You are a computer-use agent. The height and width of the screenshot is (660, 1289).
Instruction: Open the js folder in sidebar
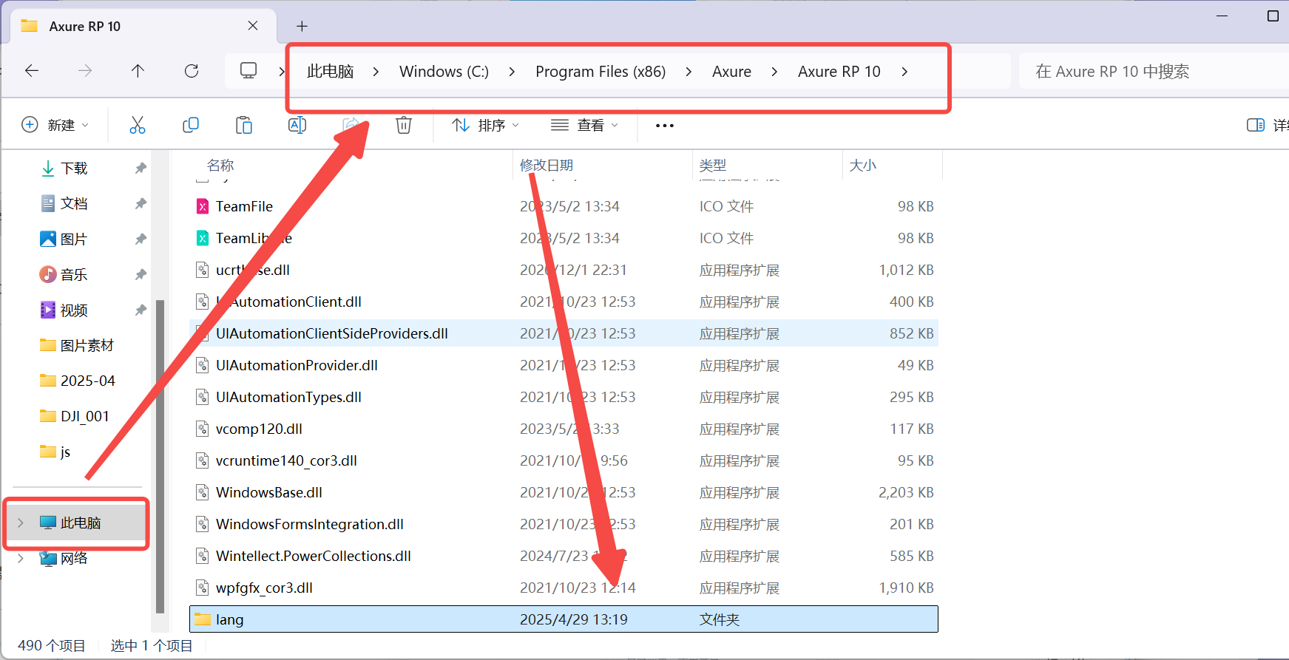(x=55, y=452)
